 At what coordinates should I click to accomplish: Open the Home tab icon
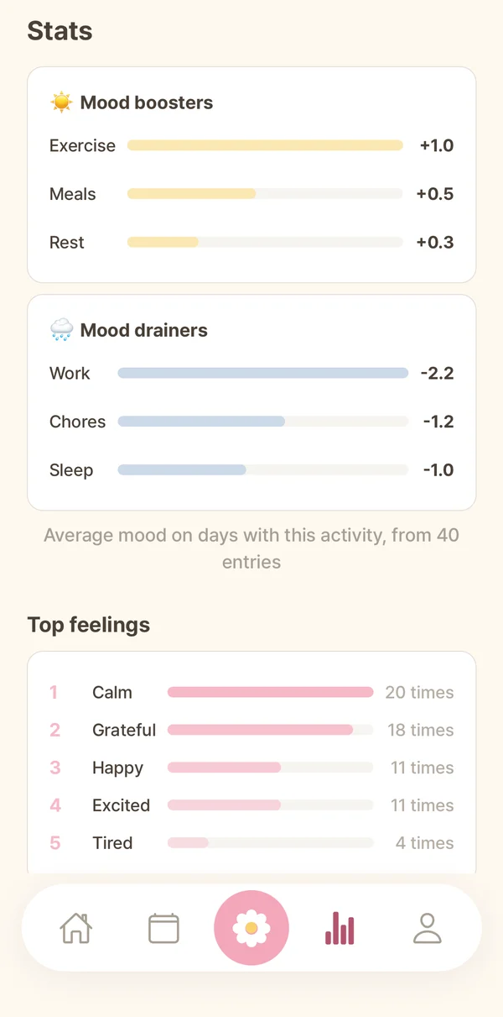click(75, 928)
